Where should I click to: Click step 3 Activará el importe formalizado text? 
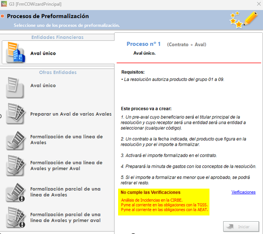pos(169,155)
